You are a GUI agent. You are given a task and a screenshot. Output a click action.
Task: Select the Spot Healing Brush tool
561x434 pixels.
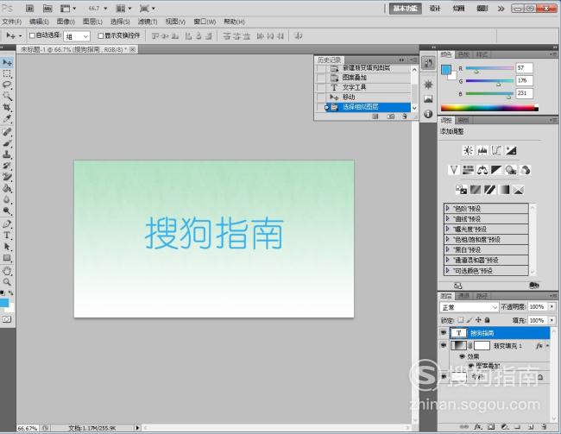coord(7,132)
